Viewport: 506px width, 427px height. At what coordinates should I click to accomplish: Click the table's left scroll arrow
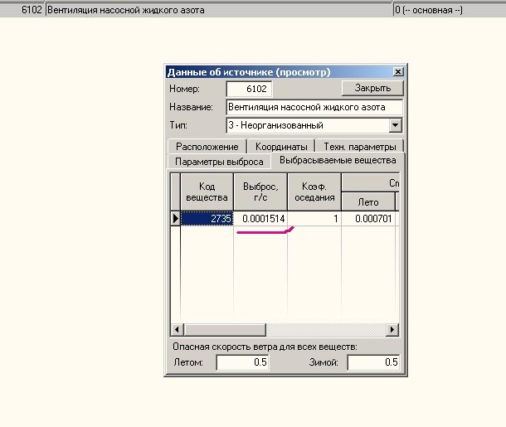click(176, 329)
